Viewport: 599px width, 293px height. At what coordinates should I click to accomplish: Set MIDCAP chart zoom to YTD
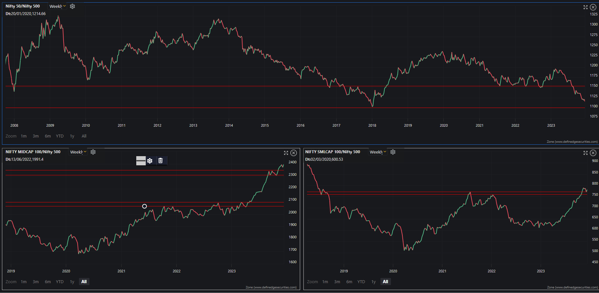[60, 282]
